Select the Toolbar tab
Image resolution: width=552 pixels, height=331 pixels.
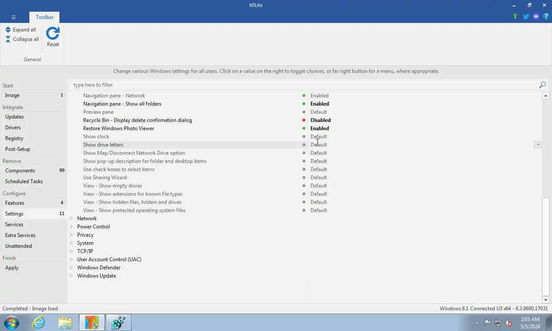click(44, 17)
